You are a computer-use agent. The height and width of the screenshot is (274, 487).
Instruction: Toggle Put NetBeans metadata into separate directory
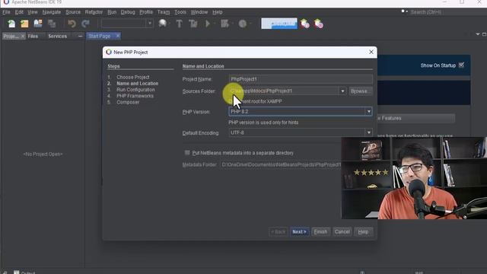coord(187,152)
